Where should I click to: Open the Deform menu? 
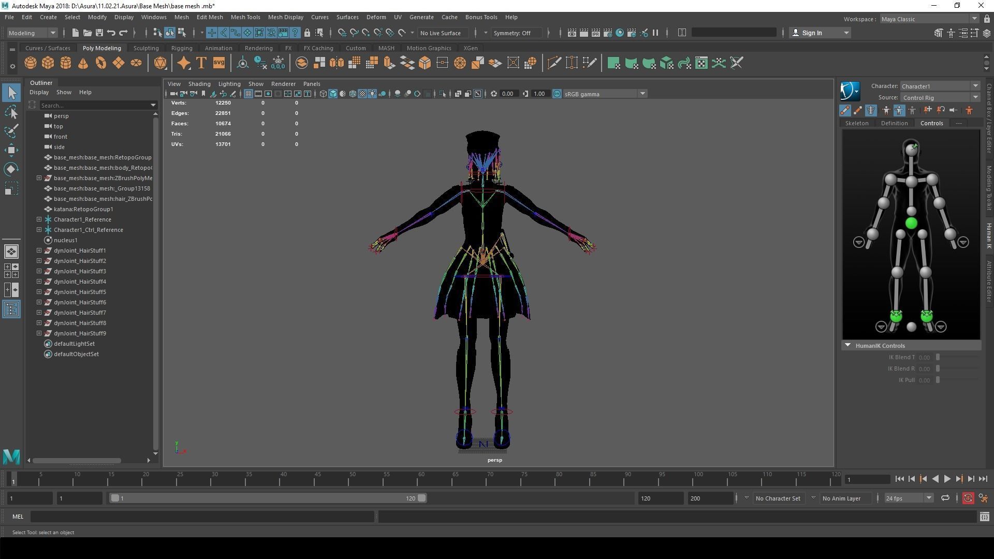(376, 17)
